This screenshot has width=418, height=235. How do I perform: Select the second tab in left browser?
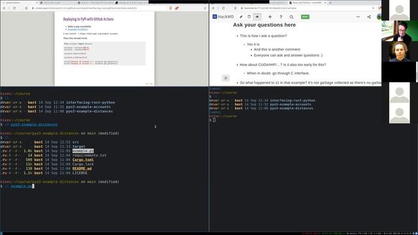pyautogui.click(x=58, y=3)
